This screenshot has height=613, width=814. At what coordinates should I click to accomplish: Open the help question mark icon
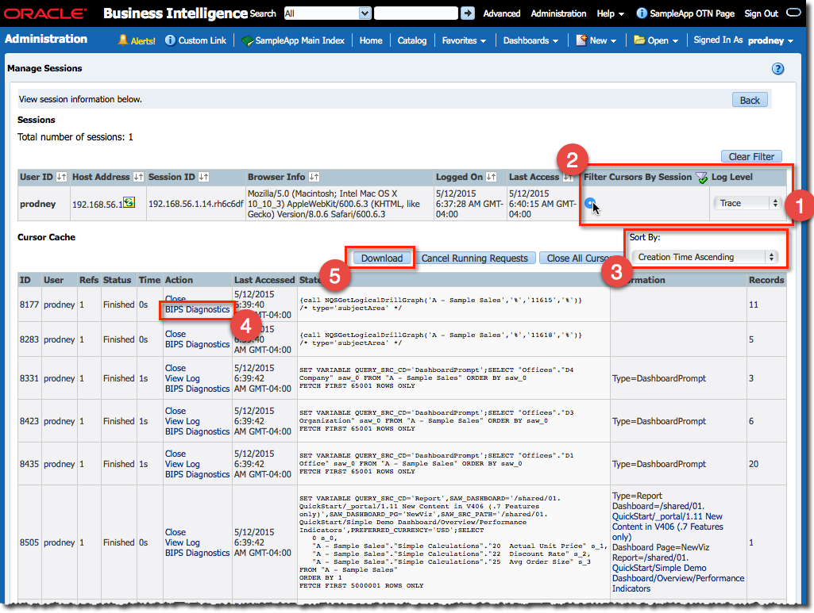click(x=778, y=69)
